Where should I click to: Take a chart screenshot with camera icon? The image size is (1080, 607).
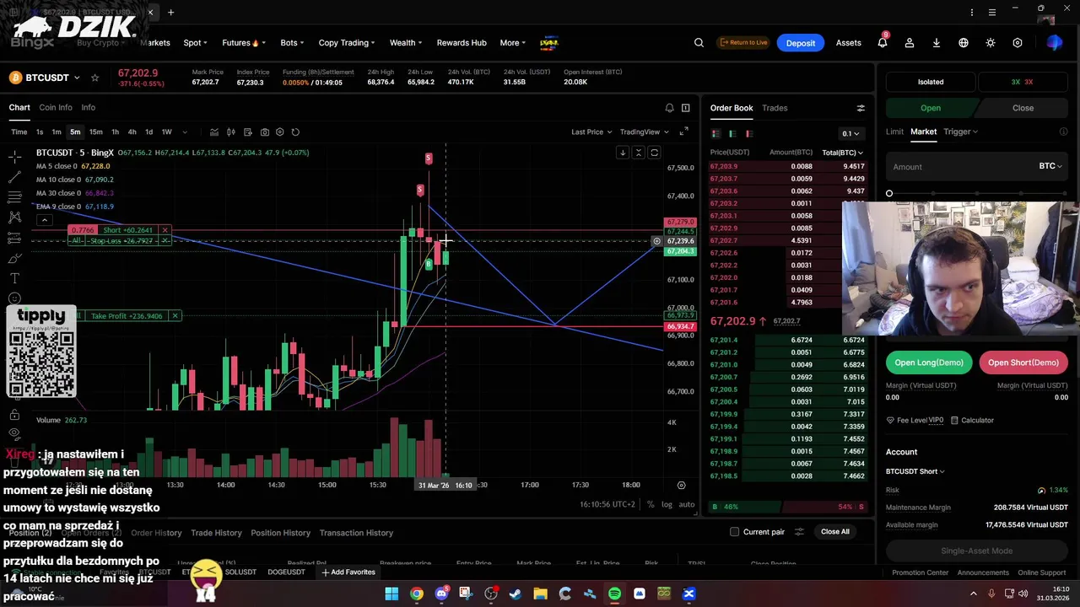tap(265, 132)
